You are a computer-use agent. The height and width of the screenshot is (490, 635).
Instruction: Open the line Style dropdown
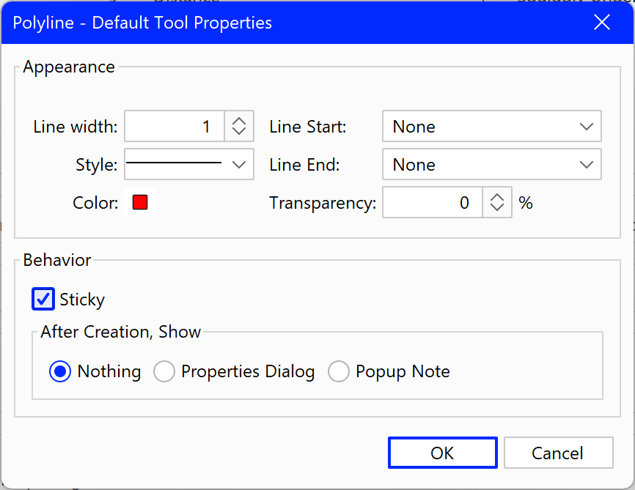189,164
